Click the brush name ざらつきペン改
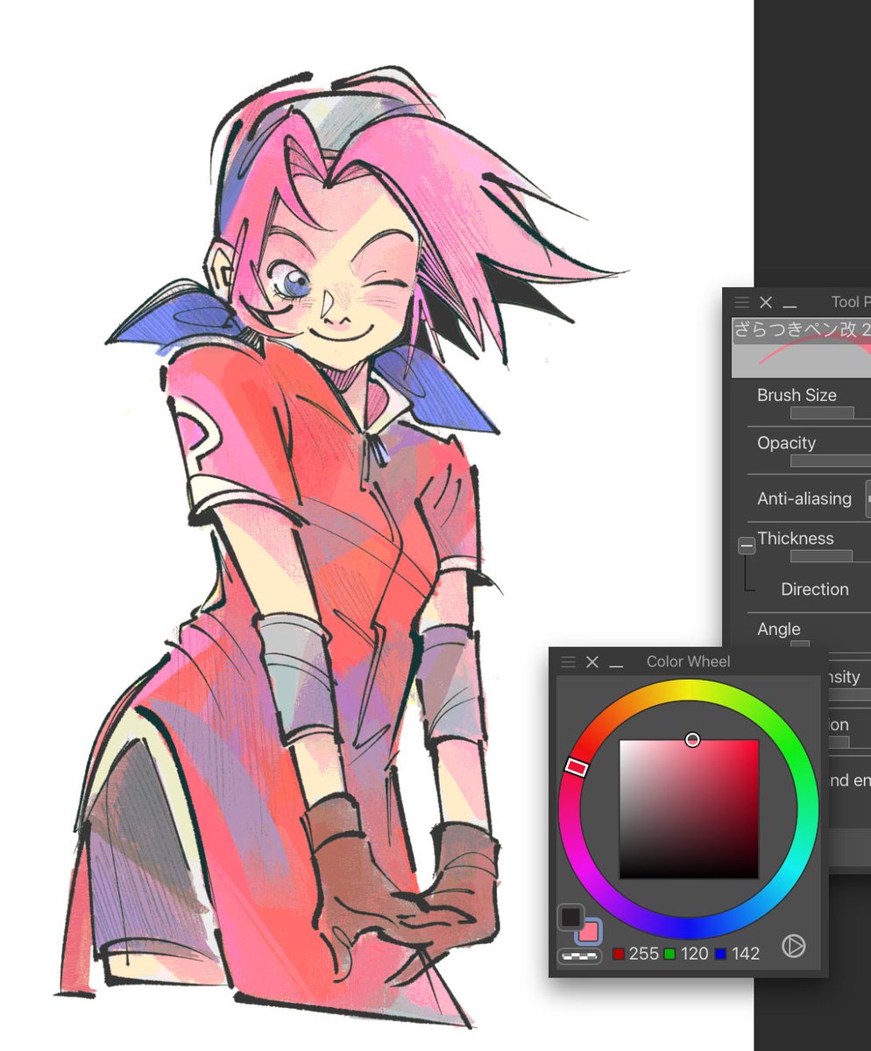The height and width of the screenshot is (1051, 871). 797,330
